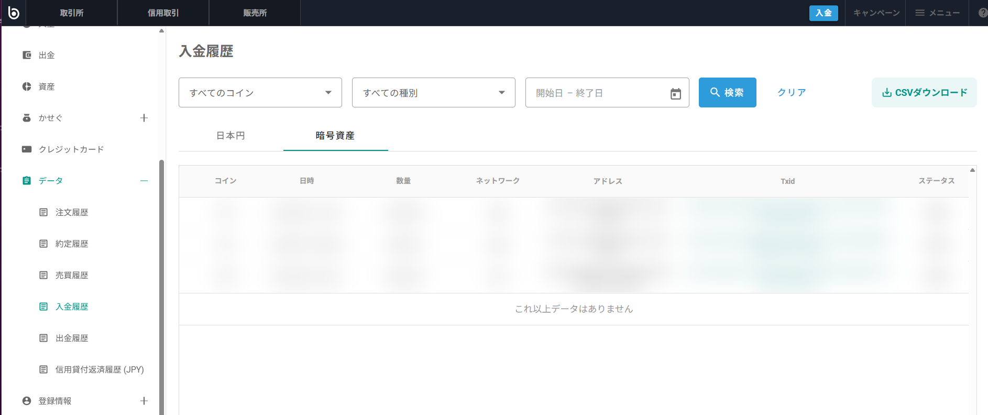Go to 取引所 in top navigation
This screenshot has width=988, height=415.
point(72,13)
